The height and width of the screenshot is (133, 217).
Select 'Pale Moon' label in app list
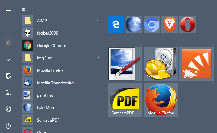[x=47, y=108]
